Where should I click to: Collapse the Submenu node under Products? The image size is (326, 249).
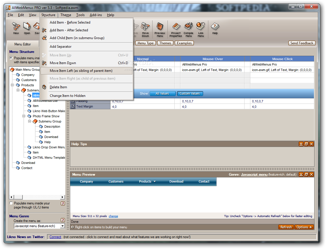(18, 90)
